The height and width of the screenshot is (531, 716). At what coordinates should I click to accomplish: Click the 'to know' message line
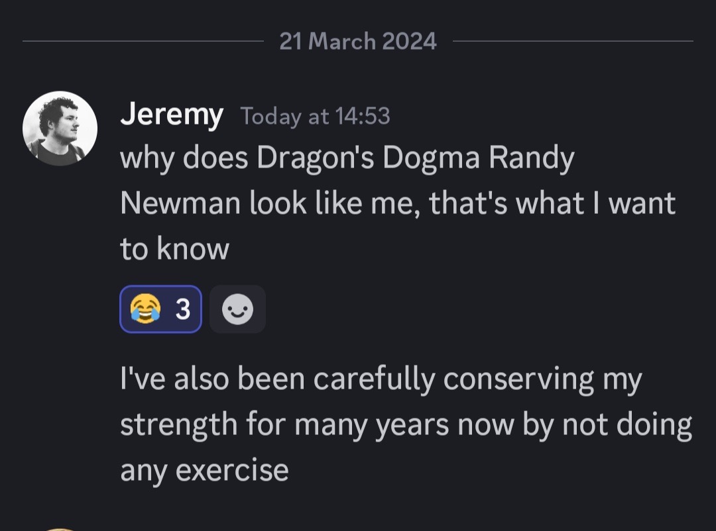coord(174,249)
